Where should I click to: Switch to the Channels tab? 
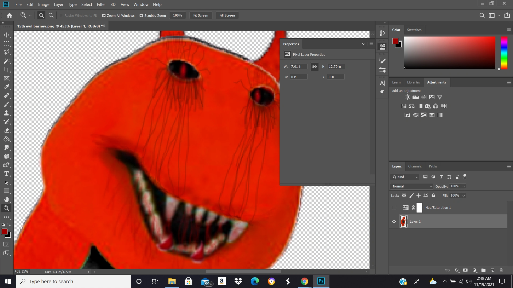click(415, 166)
